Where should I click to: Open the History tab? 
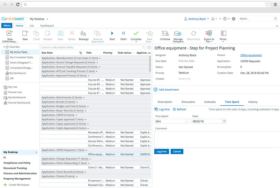coord(253,102)
